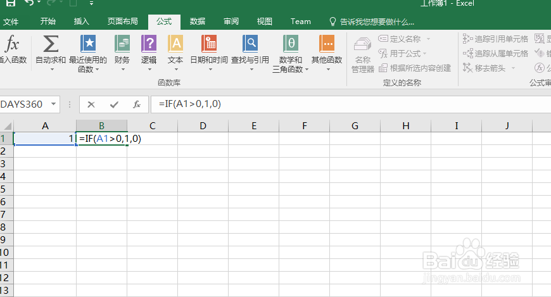
Task: Open Lookup and Reference (查找与引用) icon
Action: point(250,44)
